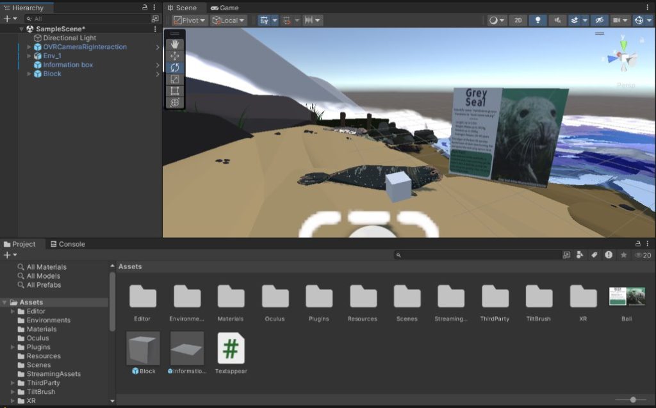Select the Move tool in scene toolbar

click(175, 56)
